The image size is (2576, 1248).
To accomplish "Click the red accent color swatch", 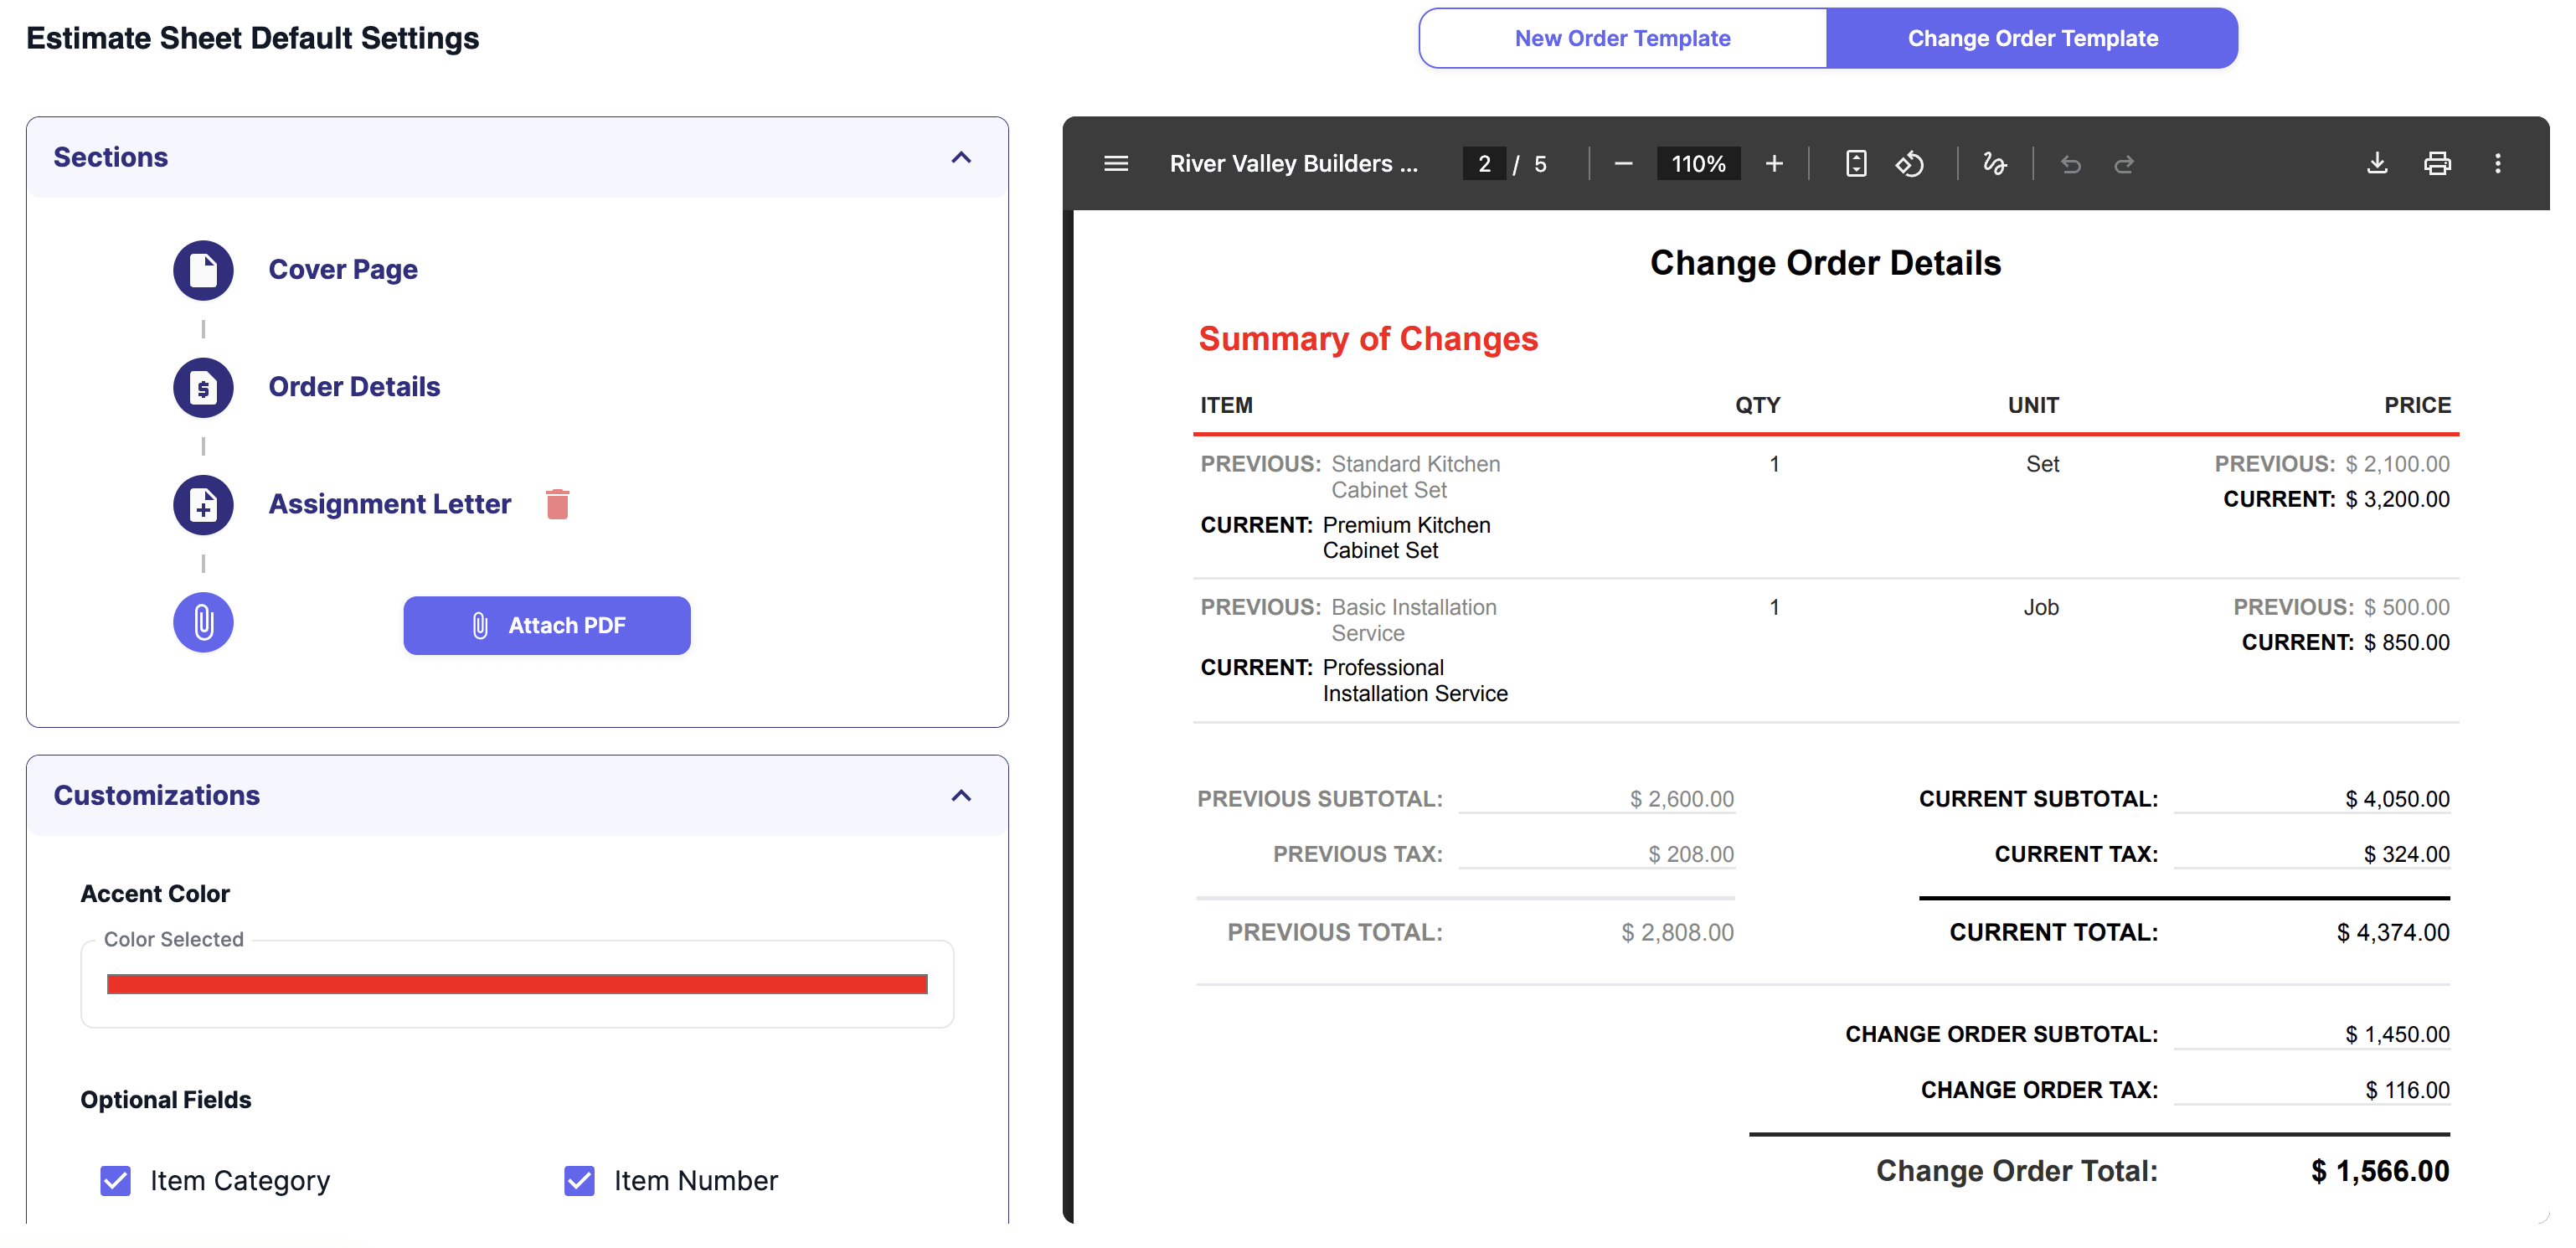I will [x=516, y=984].
